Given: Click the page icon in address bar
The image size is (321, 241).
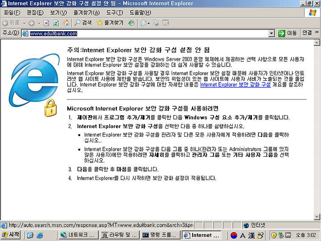Looking at the screenshot, I should click(25, 33).
